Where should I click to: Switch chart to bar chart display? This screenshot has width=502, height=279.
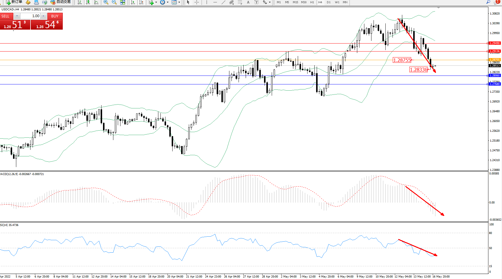click(80, 2)
